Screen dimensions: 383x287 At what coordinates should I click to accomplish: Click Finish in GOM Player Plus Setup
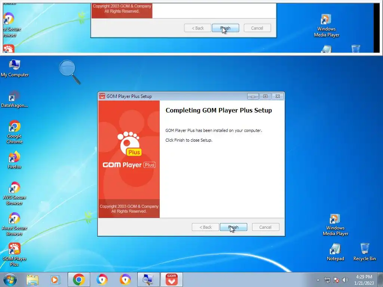[x=233, y=227]
